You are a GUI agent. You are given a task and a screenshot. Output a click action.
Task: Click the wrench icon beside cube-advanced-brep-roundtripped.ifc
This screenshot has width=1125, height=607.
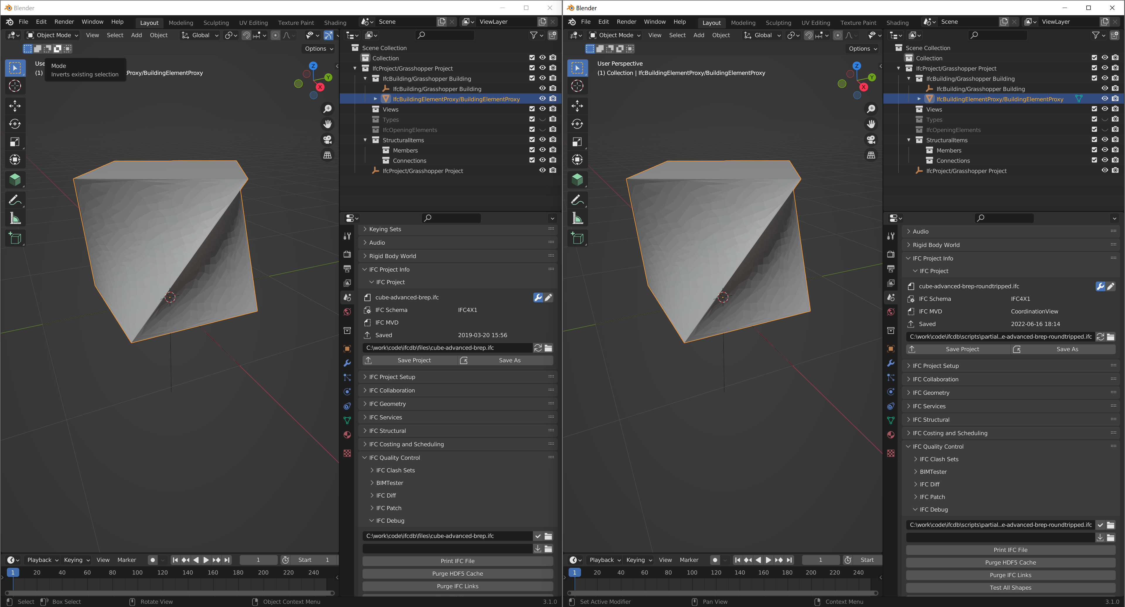pyautogui.click(x=1101, y=286)
